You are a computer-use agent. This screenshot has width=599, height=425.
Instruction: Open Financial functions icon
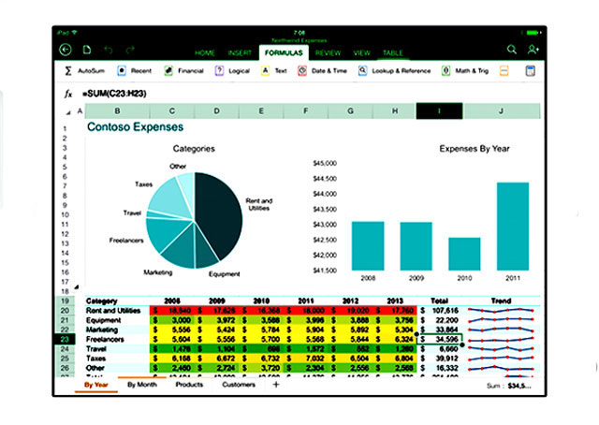tap(168, 71)
